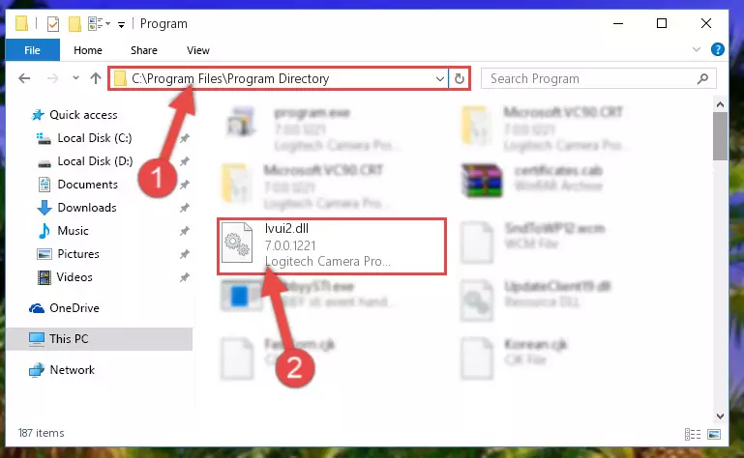744x458 pixels.
Task: Open the File menu
Action: [32, 50]
